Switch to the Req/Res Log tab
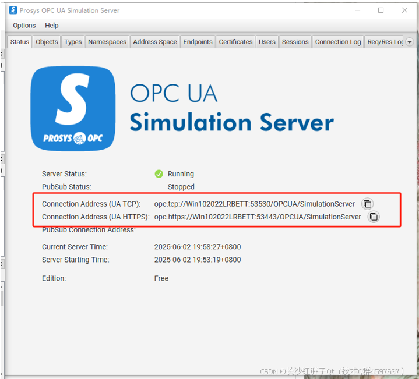 click(x=384, y=42)
